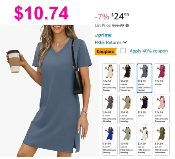The image size is (175, 159).
Task: Expand the FREE Returns chevron
Action: (125, 42)
